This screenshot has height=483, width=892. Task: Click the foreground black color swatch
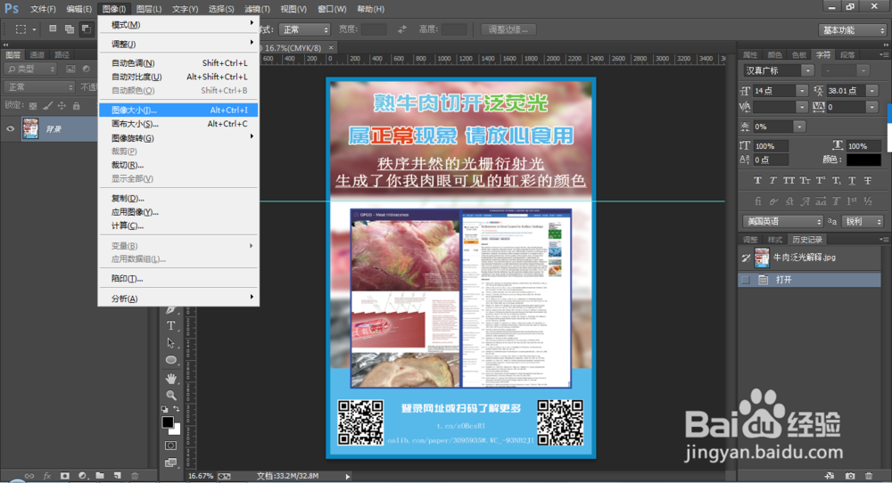[168, 422]
